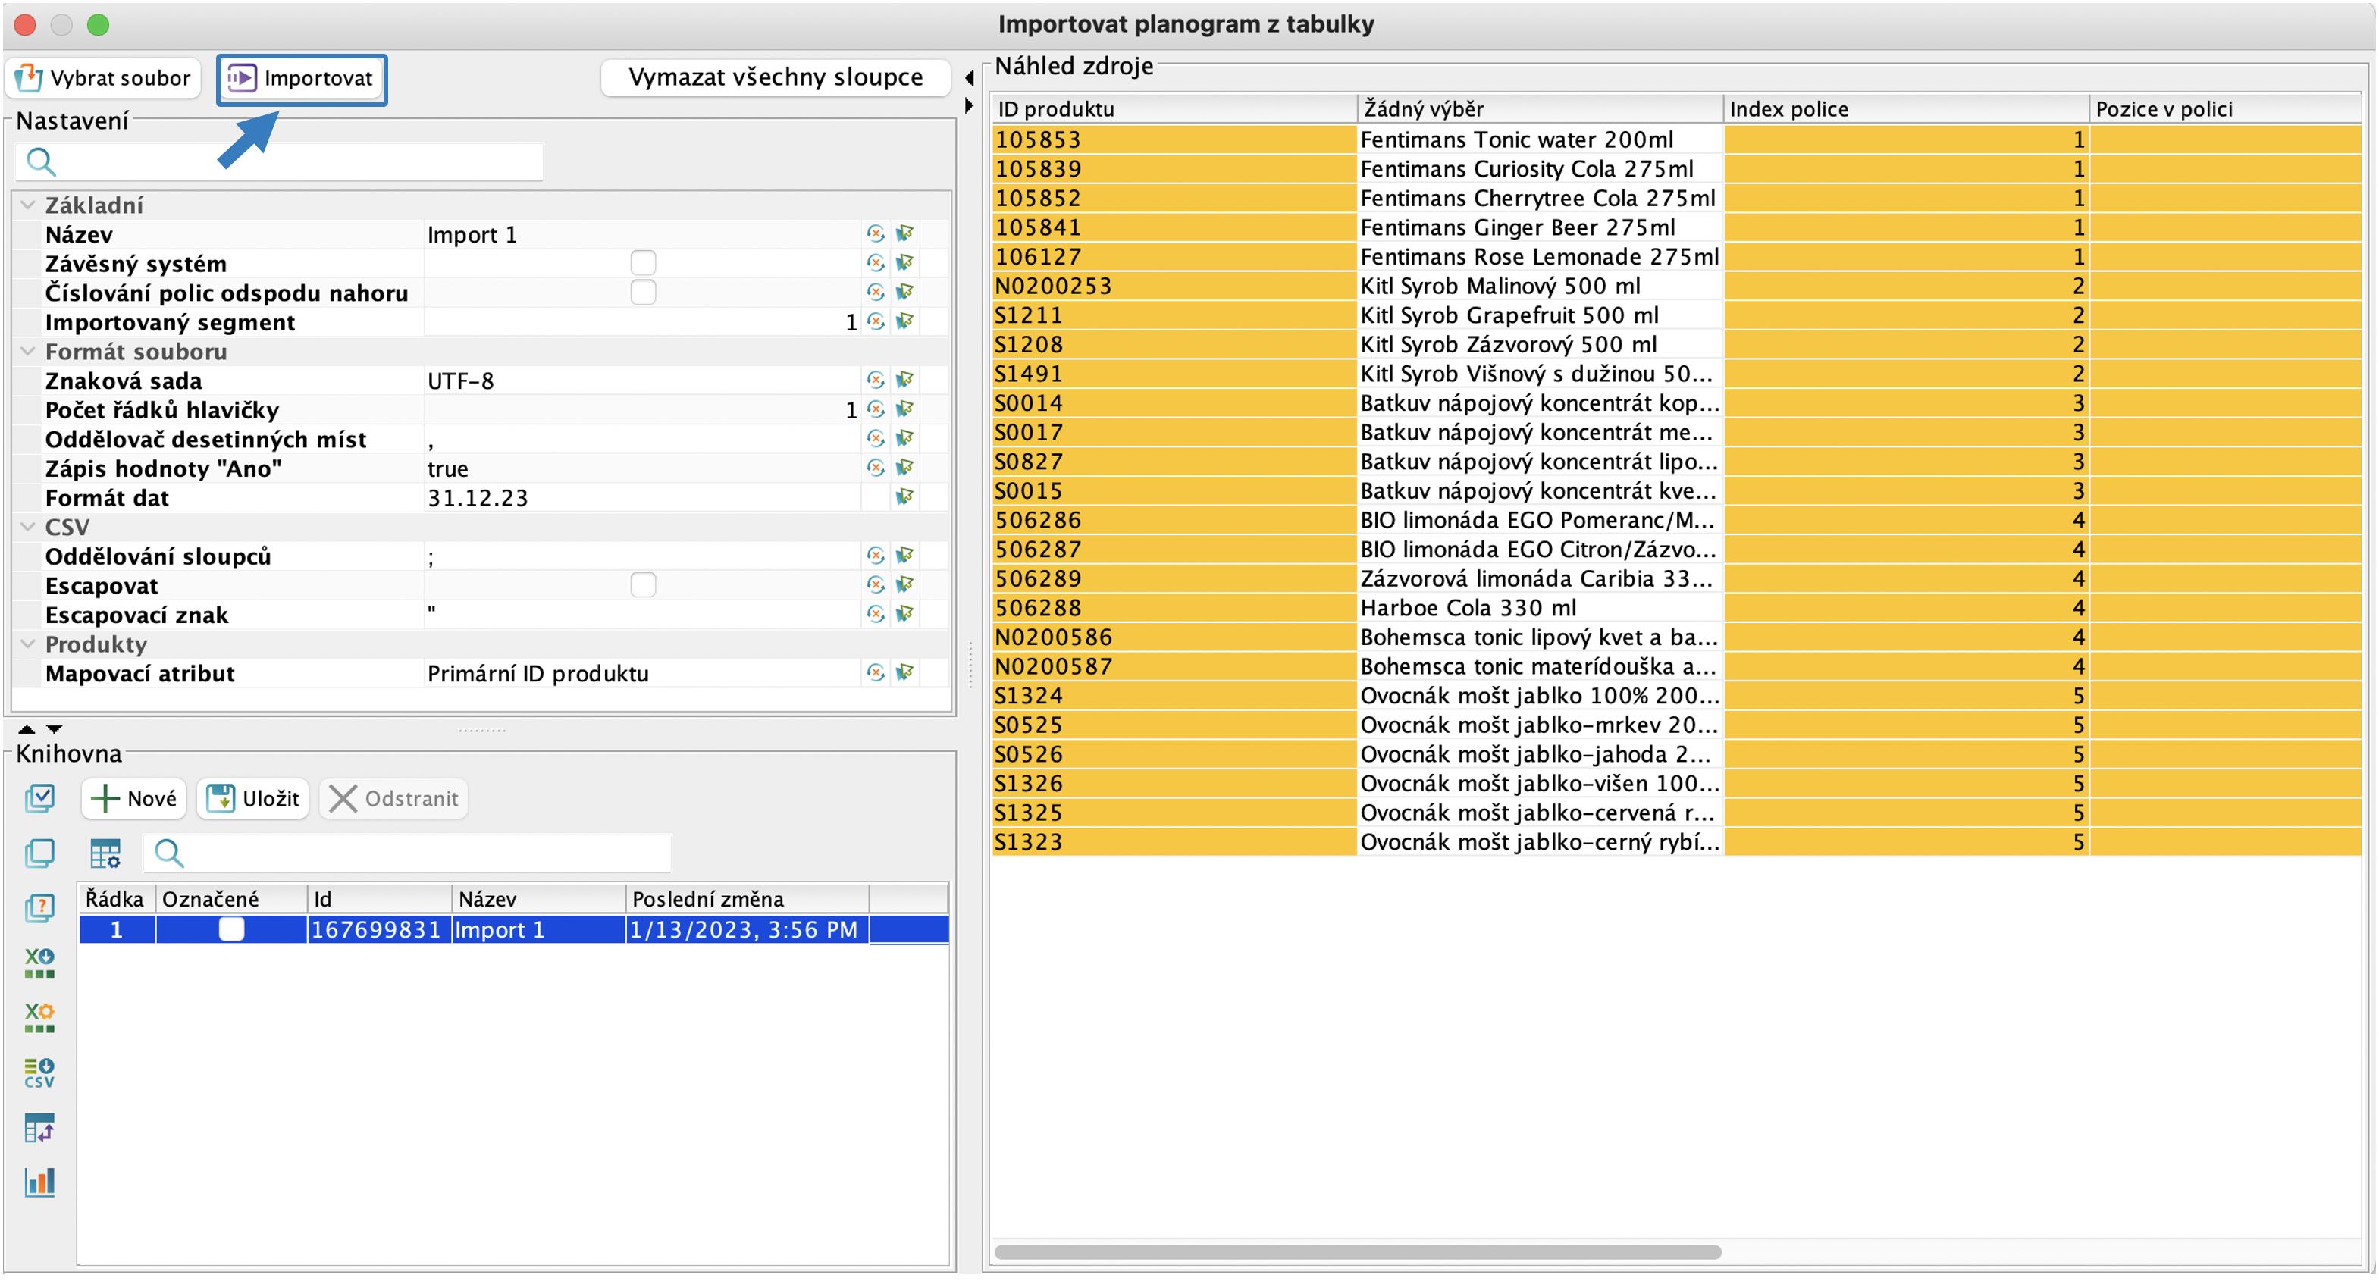Click the up arrow on horizontal splitter

[27, 728]
